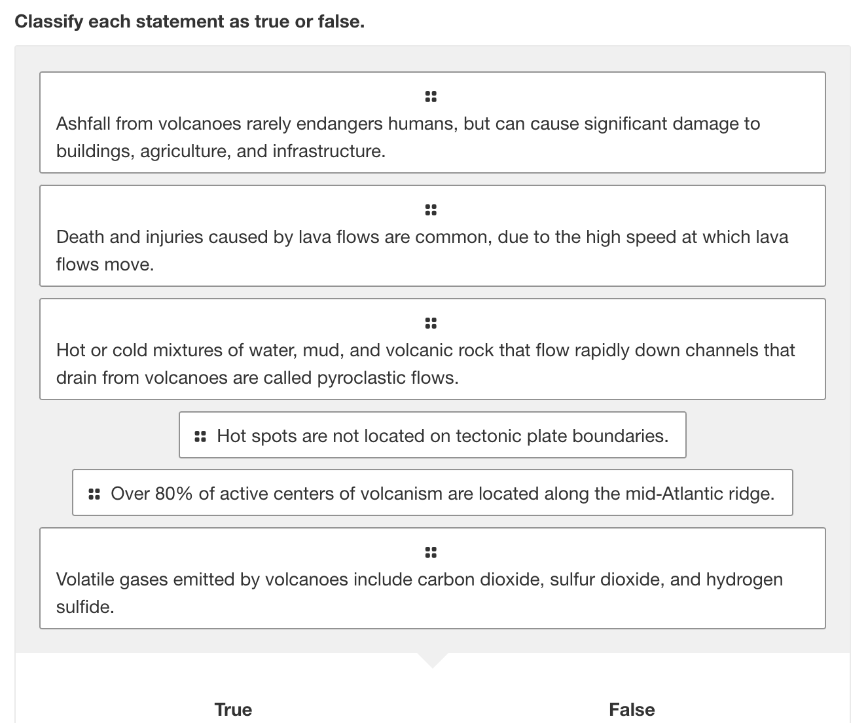Click the True category label
The width and height of the screenshot is (868, 723).
[x=232, y=709]
